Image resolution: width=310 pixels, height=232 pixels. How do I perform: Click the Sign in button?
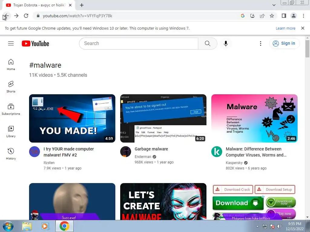(284, 43)
